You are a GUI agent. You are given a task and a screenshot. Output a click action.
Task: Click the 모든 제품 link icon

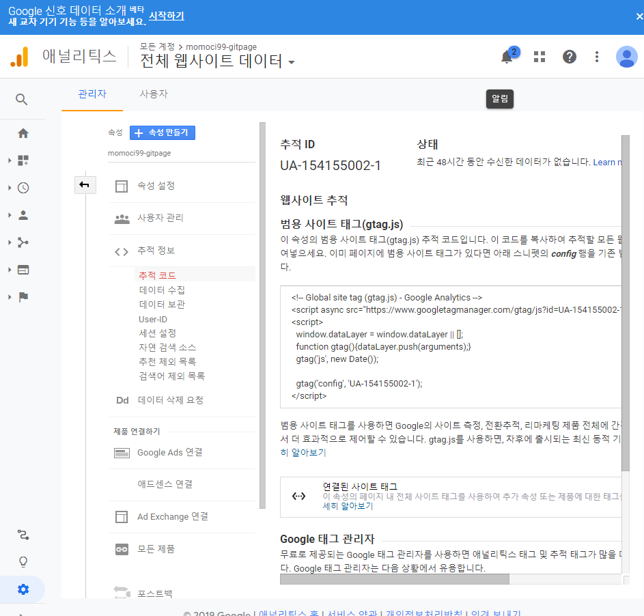pos(122,549)
